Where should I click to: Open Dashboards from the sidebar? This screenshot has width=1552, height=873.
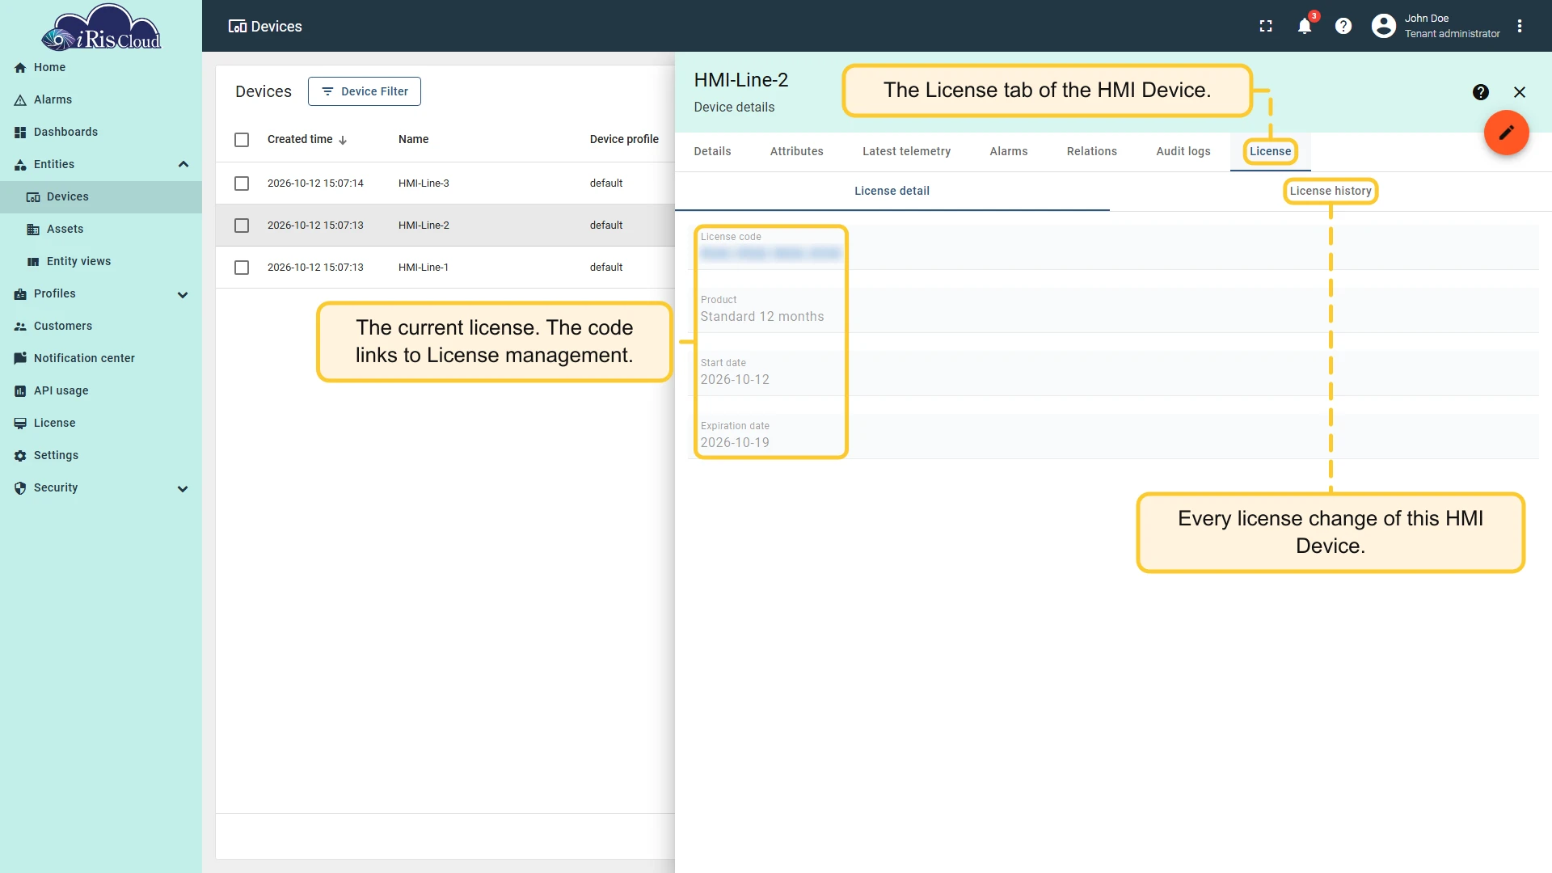(101, 132)
